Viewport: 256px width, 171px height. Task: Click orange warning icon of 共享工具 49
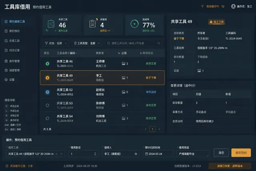(47, 78)
